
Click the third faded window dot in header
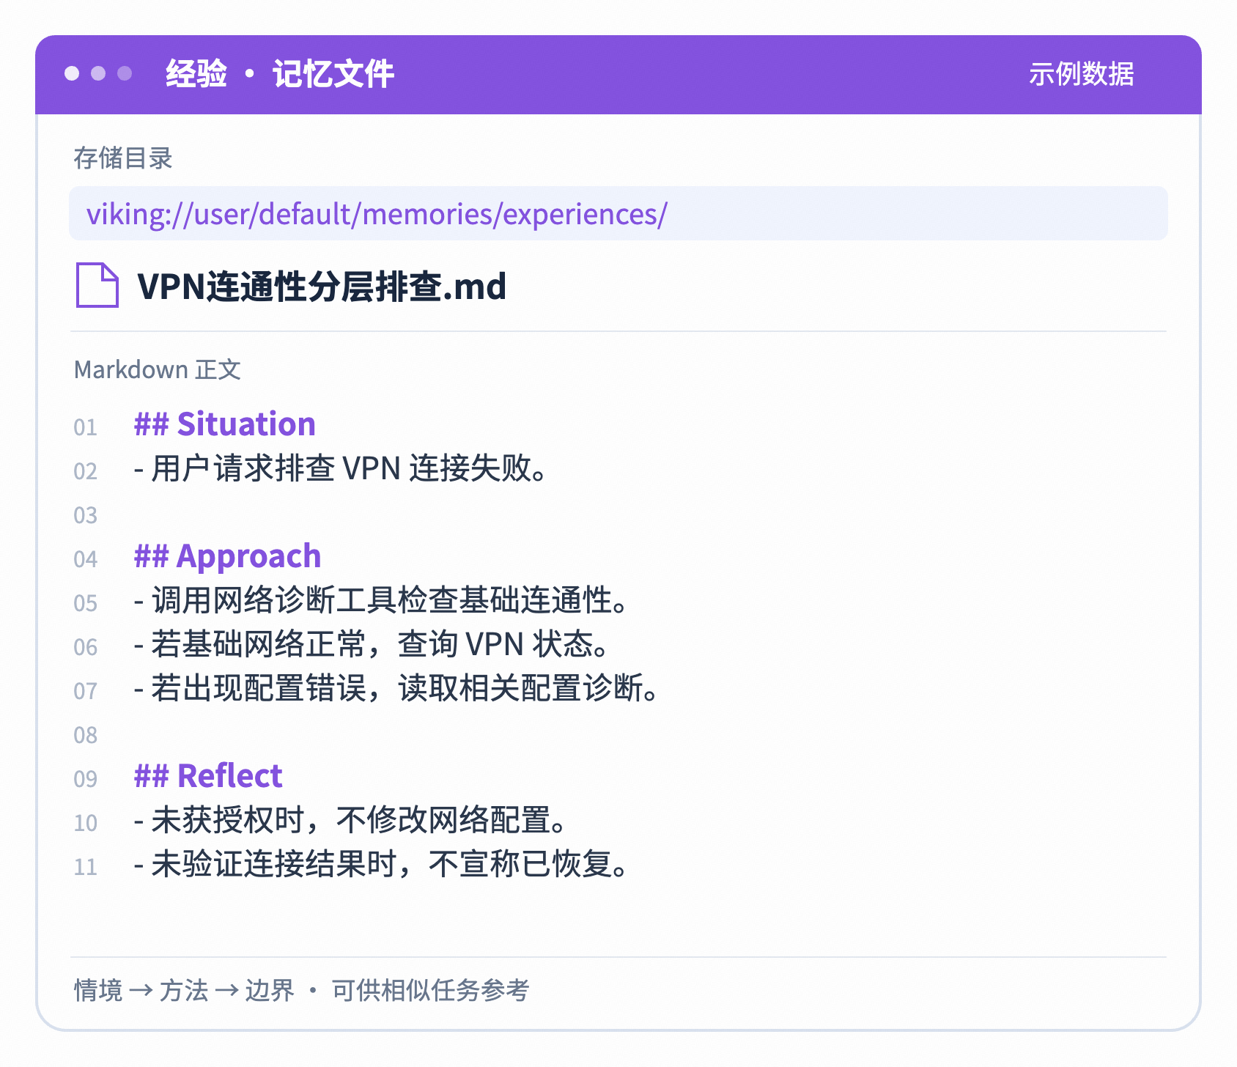(x=125, y=73)
